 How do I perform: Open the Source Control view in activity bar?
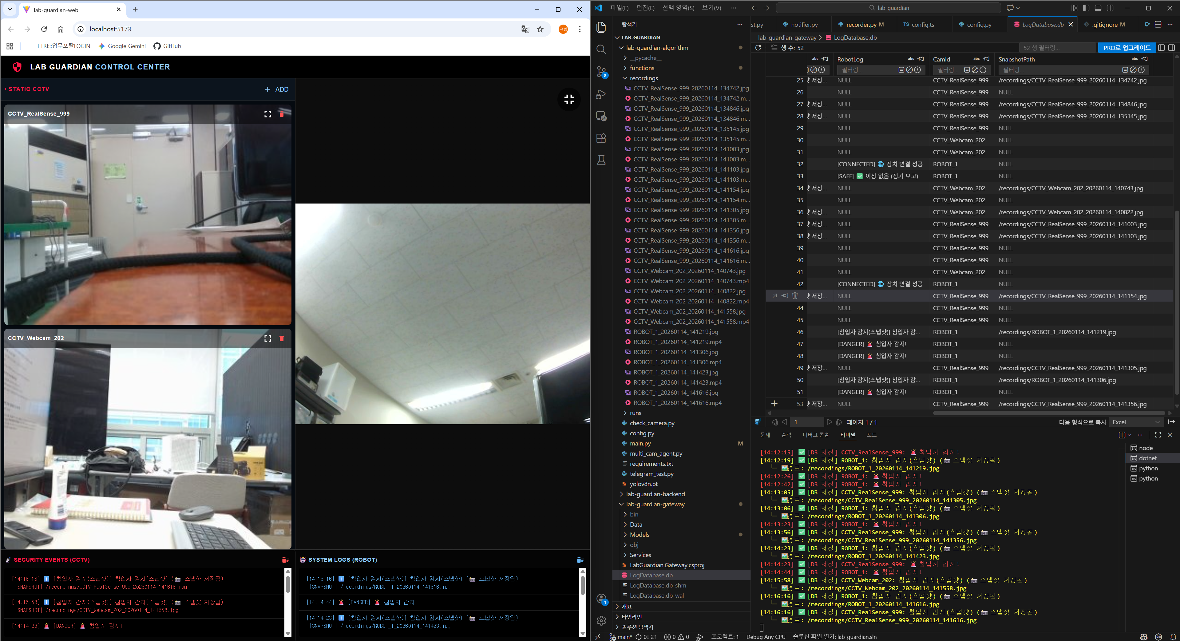pyautogui.click(x=601, y=72)
